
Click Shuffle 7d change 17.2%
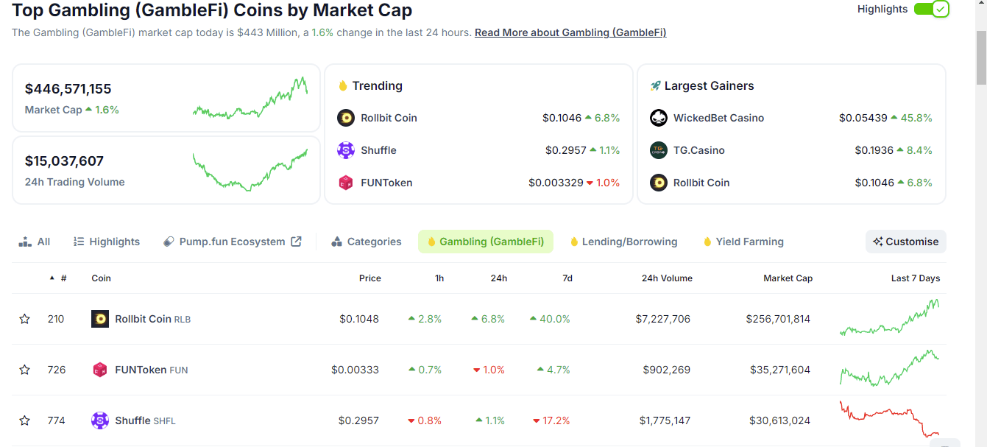coord(552,420)
